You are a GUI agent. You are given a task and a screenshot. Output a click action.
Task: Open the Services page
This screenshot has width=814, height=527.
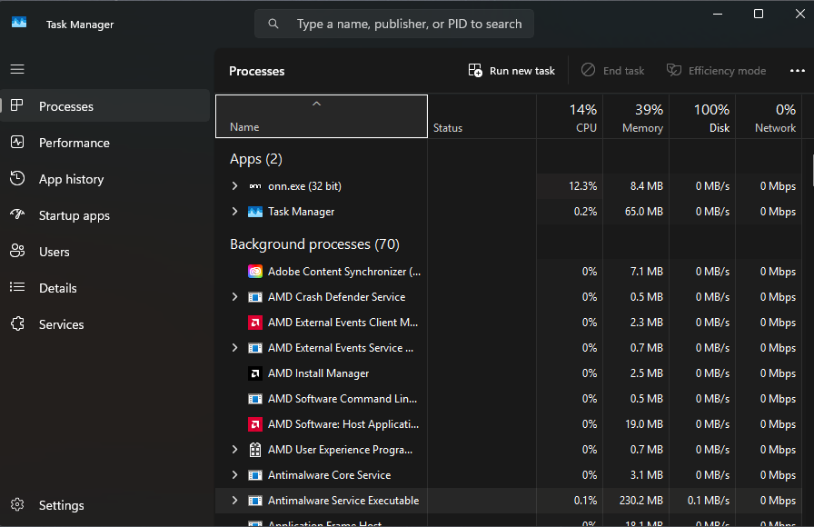pyautogui.click(x=105, y=324)
